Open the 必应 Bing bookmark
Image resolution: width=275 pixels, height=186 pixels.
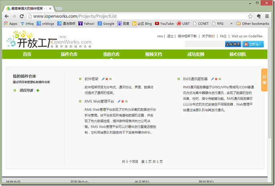coord(142,23)
